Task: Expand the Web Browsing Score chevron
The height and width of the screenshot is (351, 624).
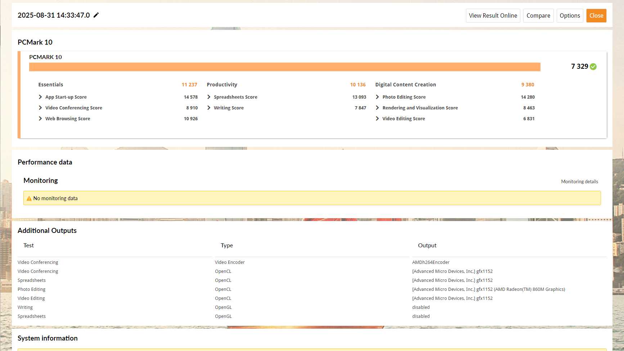Action: (40, 118)
